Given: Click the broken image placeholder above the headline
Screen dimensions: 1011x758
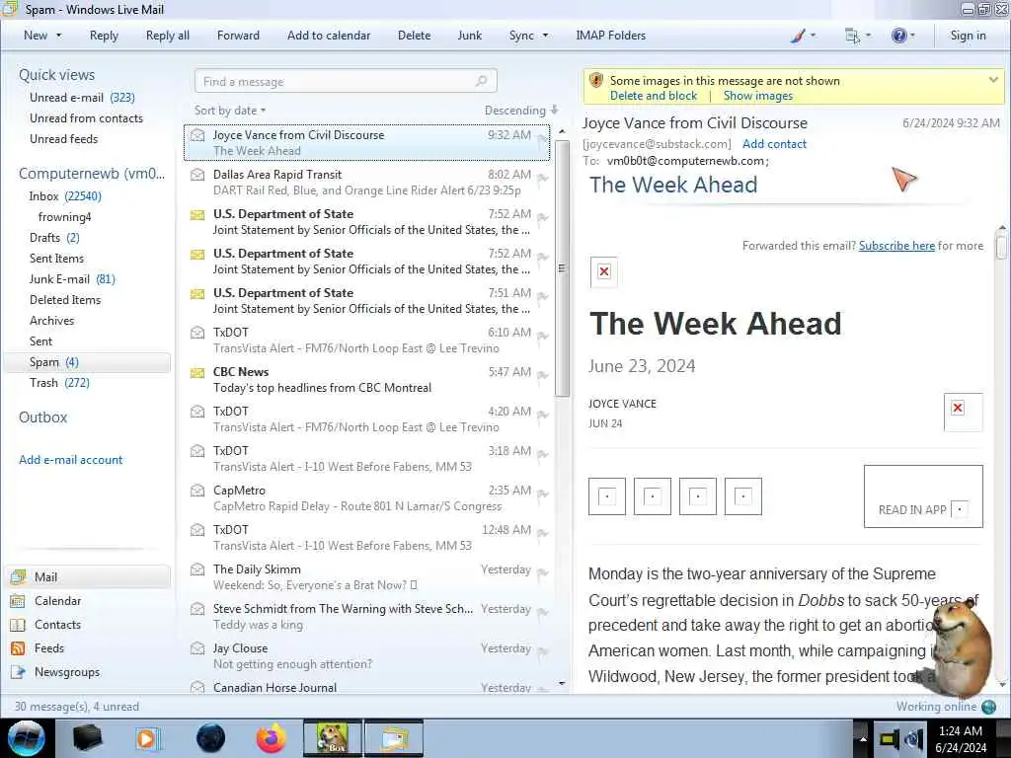Looking at the screenshot, I should pos(604,272).
